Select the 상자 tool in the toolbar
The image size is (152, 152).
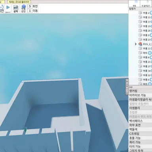(x=16, y=9)
